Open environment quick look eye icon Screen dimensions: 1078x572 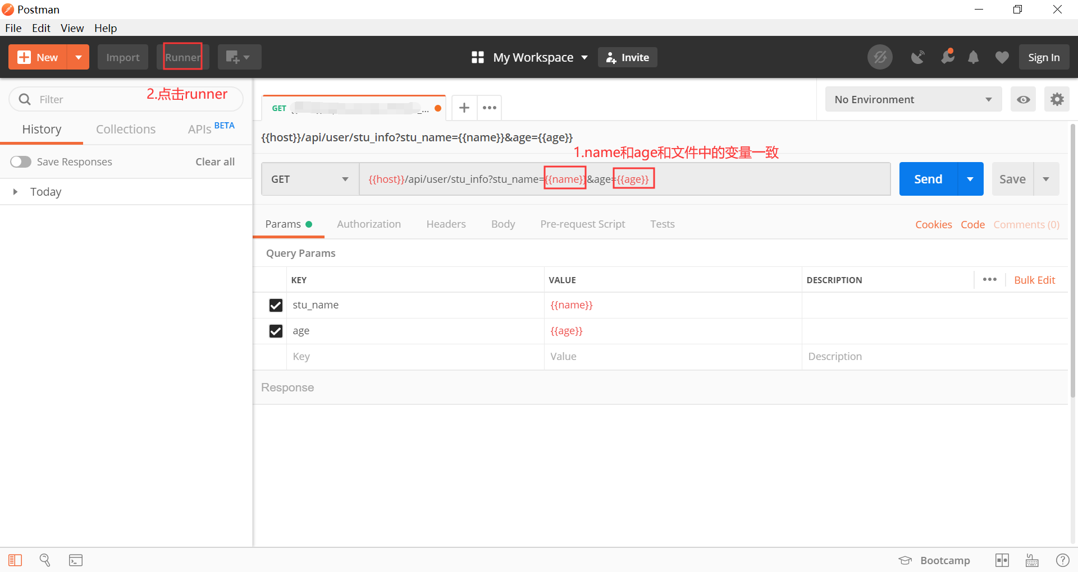point(1024,99)
